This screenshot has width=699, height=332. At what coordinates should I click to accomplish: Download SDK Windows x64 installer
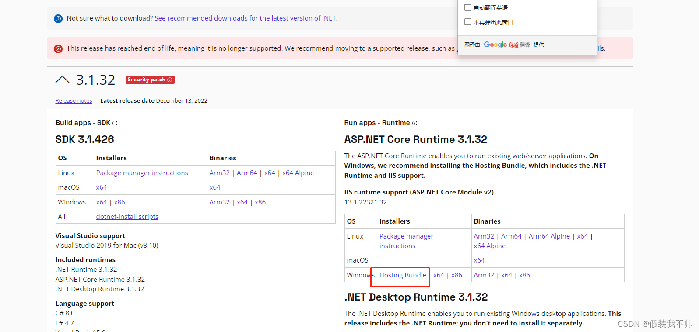[x=102, y=202]
